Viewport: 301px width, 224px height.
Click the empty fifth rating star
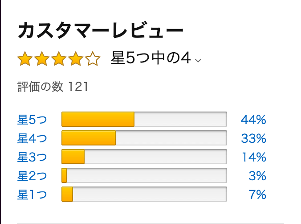coord(93,59)
